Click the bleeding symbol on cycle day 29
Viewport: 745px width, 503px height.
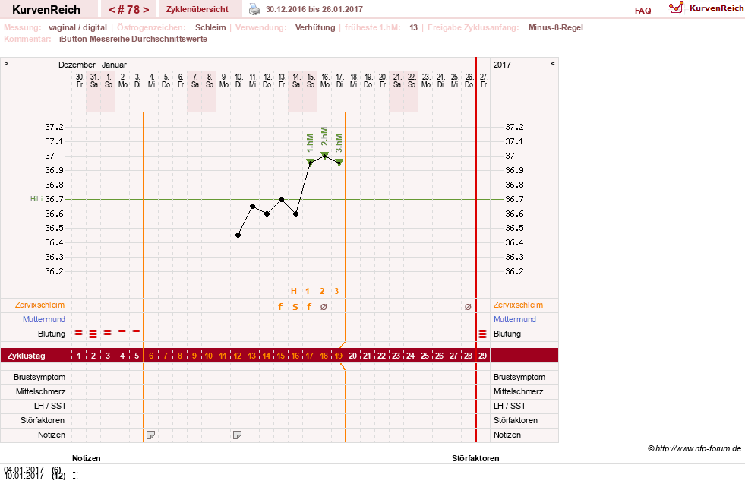483,334
